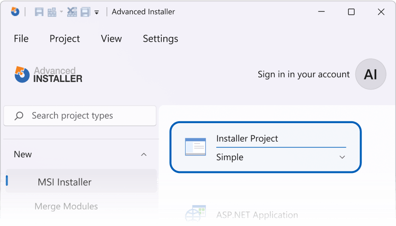
Task: Click the Advanced Installer logo
Action: coord(48,74)
